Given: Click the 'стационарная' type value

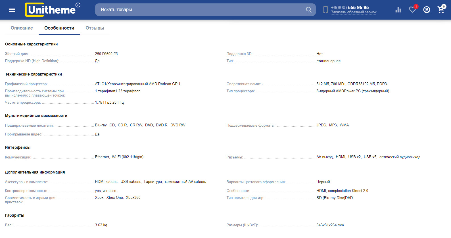Looking at the screenshot, I should pyautogui.click(x=328, y=61).
